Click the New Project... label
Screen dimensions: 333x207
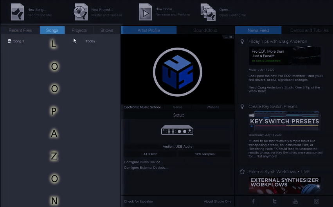click(x=102, y=9)
